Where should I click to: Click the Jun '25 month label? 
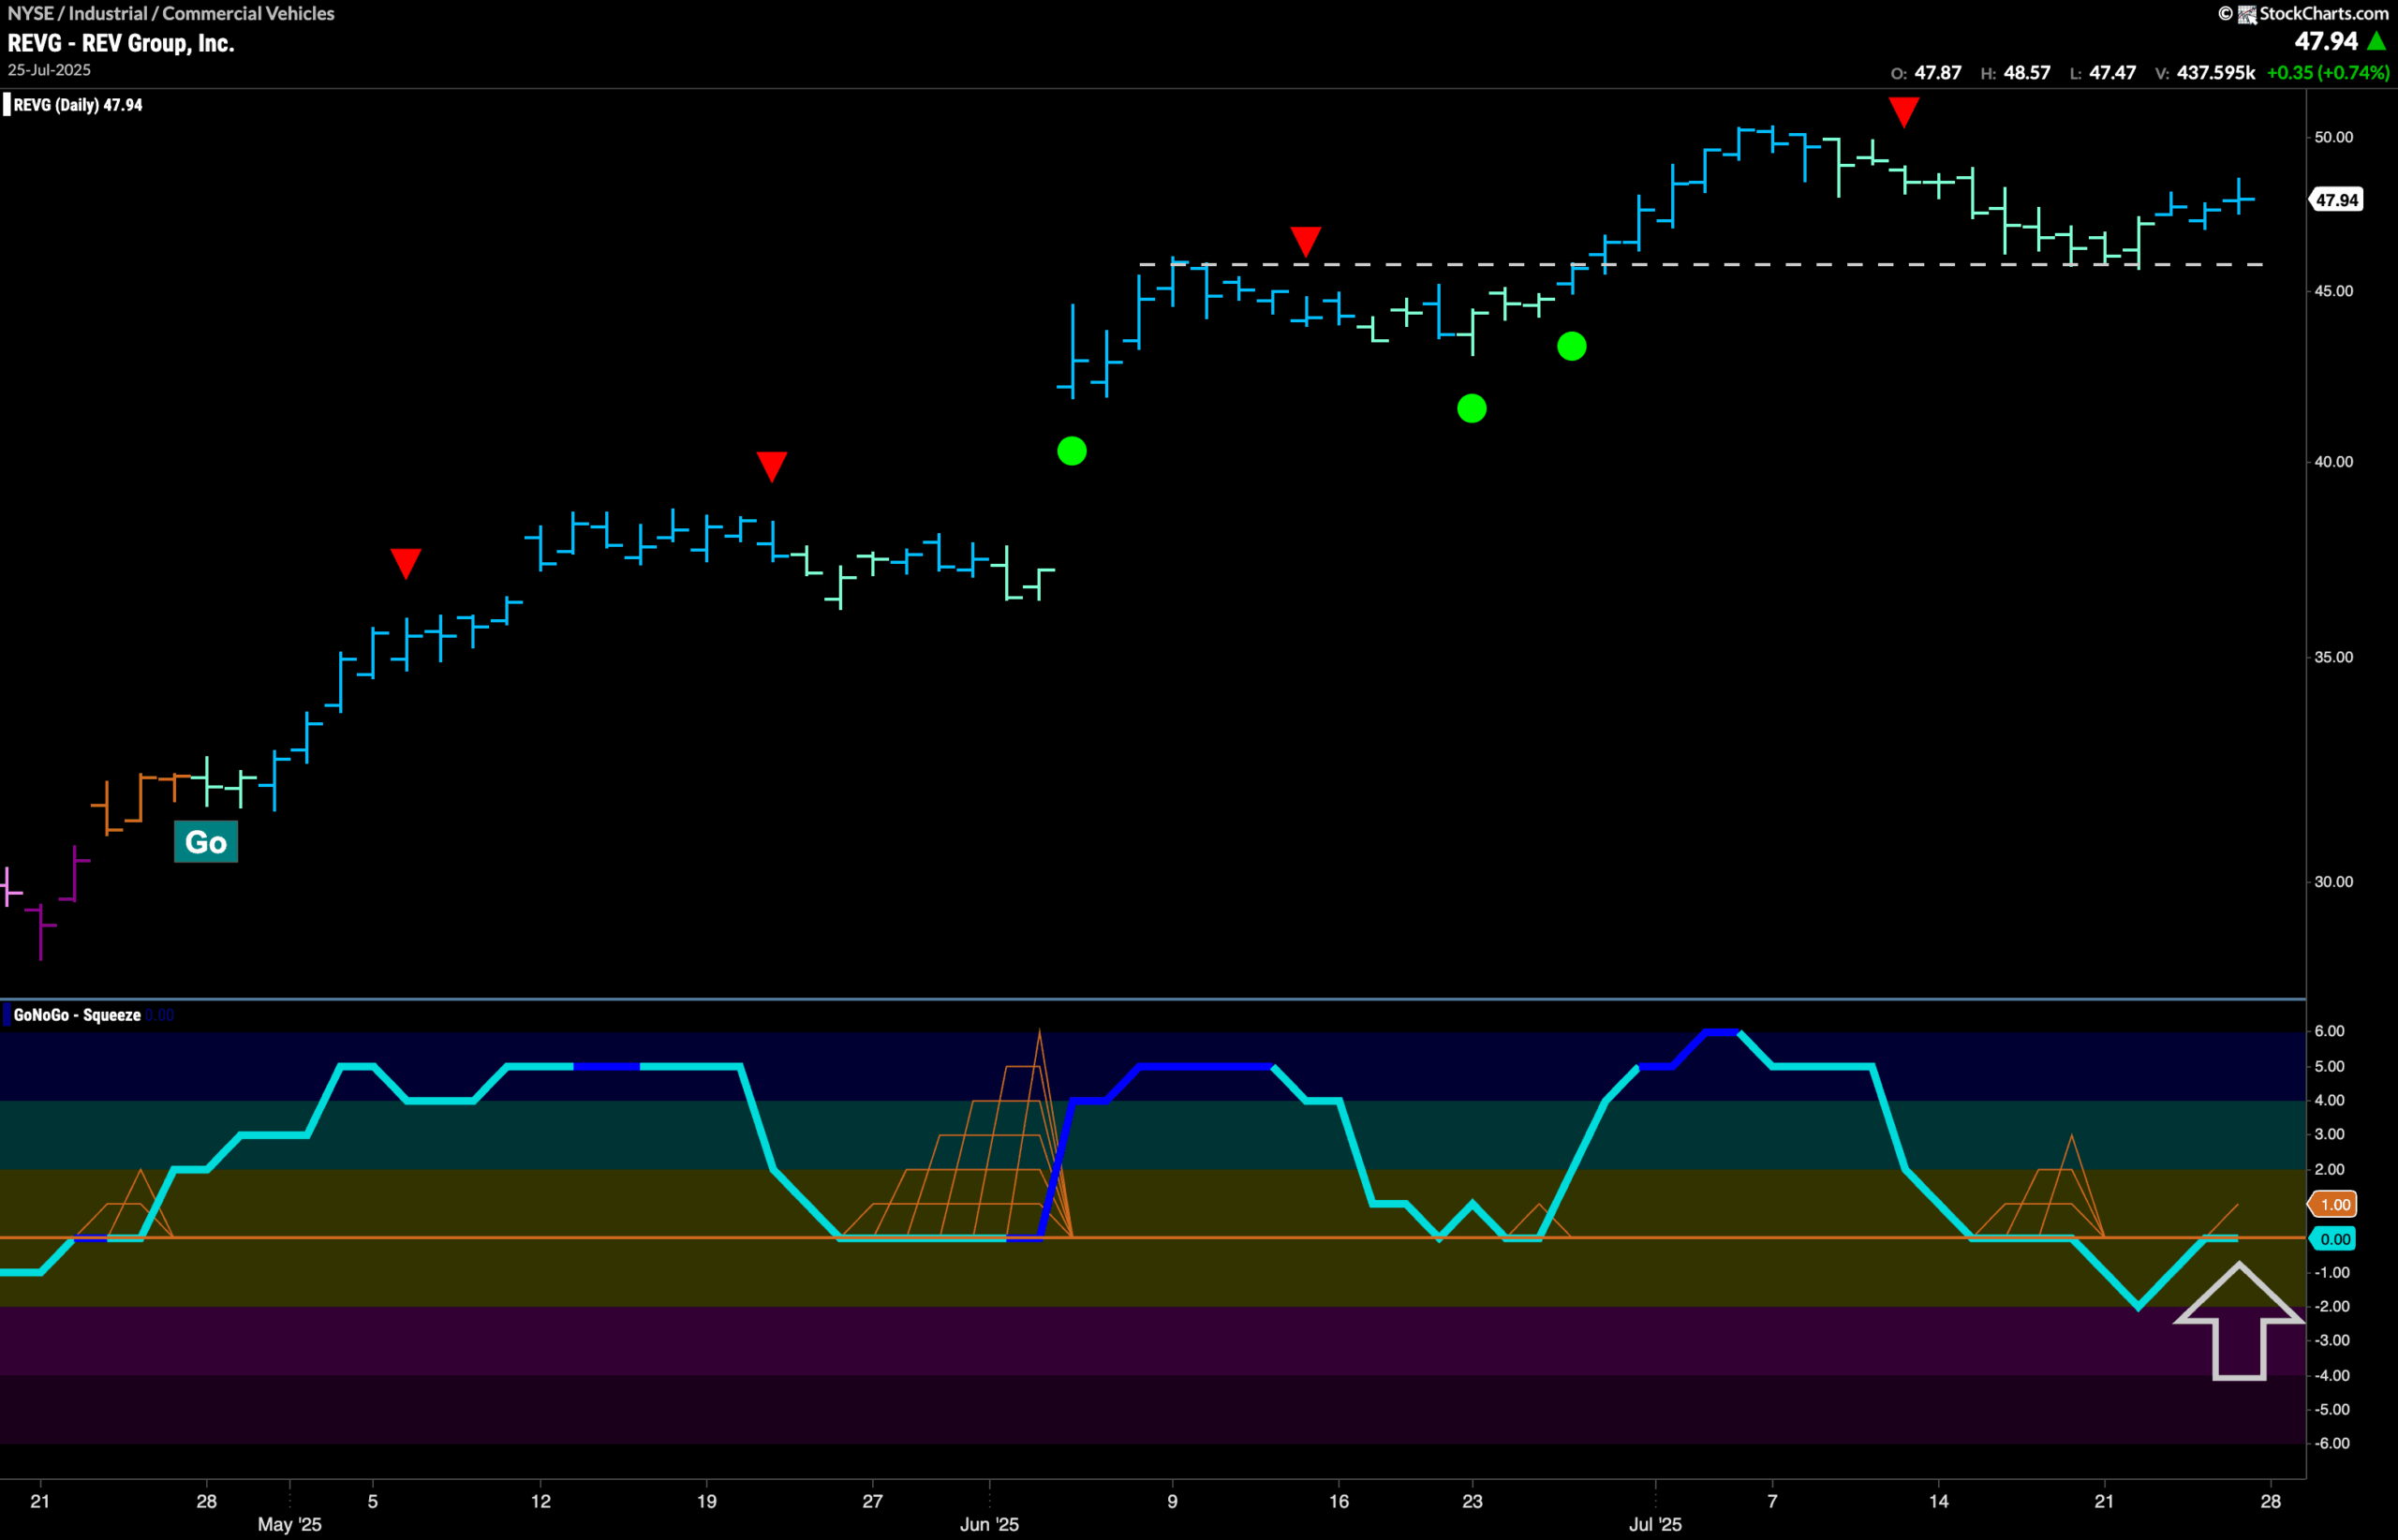click(989, 1524)
